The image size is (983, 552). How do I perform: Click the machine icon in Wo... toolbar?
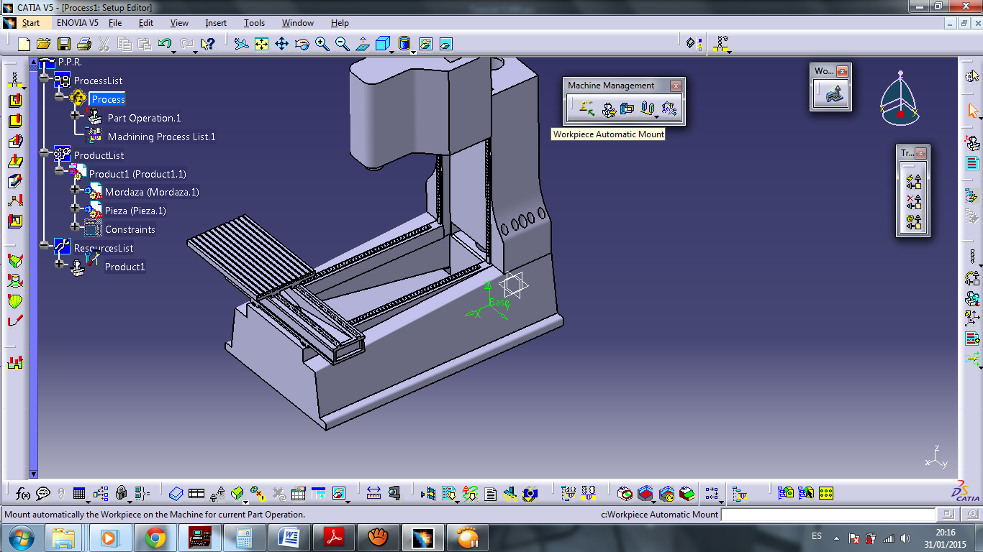click(x=833, y=94)
